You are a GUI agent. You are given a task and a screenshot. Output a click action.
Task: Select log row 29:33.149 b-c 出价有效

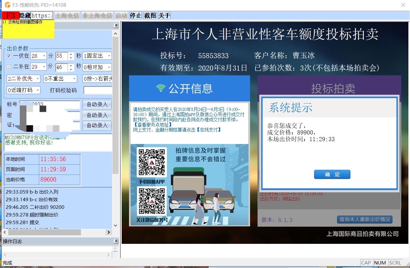[x=32, y=199]
